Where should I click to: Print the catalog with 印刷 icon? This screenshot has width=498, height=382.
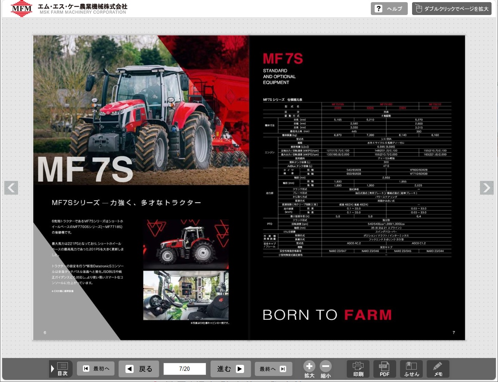(x=358, y=369)
